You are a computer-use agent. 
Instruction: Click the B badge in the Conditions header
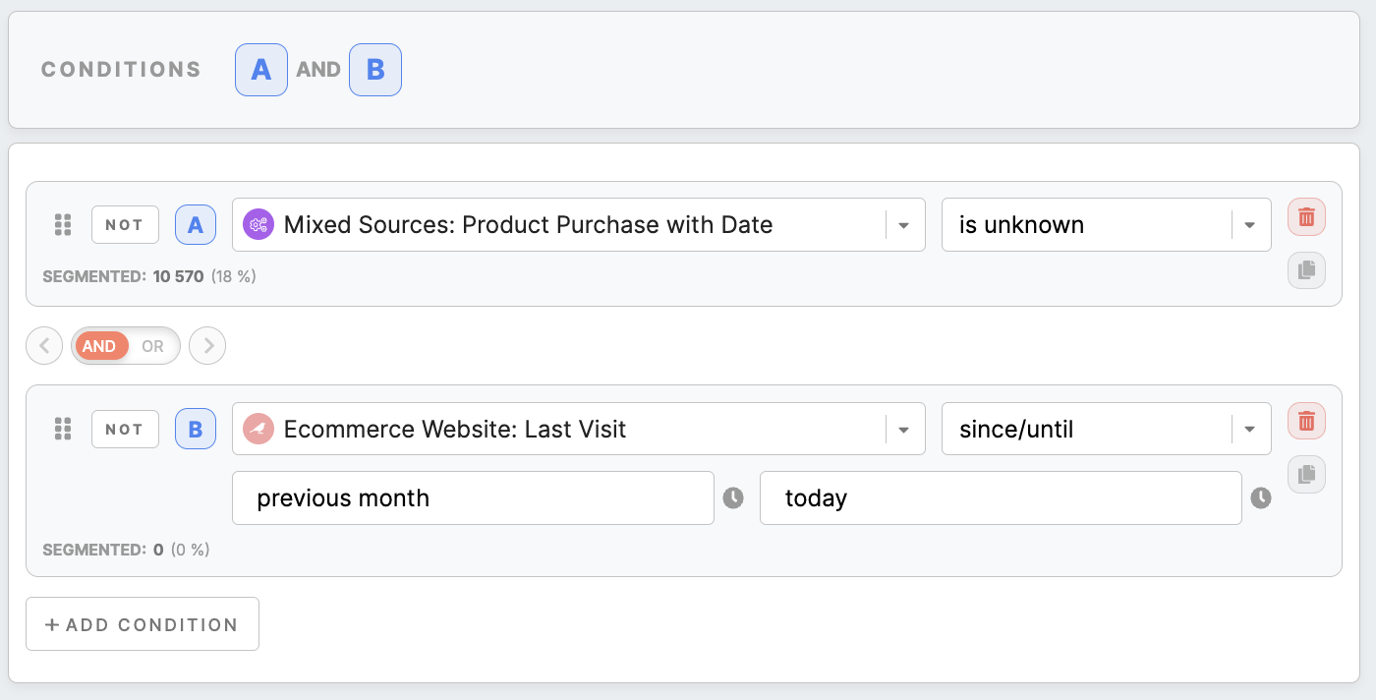coord(375,70)
